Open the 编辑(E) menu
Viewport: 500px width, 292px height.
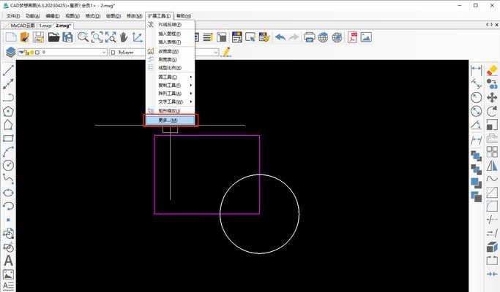click(x=53, y=16)
